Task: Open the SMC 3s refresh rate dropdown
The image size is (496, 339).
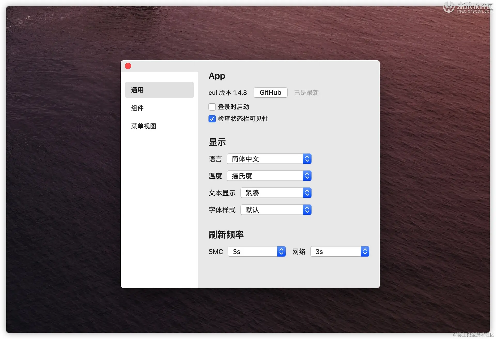Action: coord(252,251)
